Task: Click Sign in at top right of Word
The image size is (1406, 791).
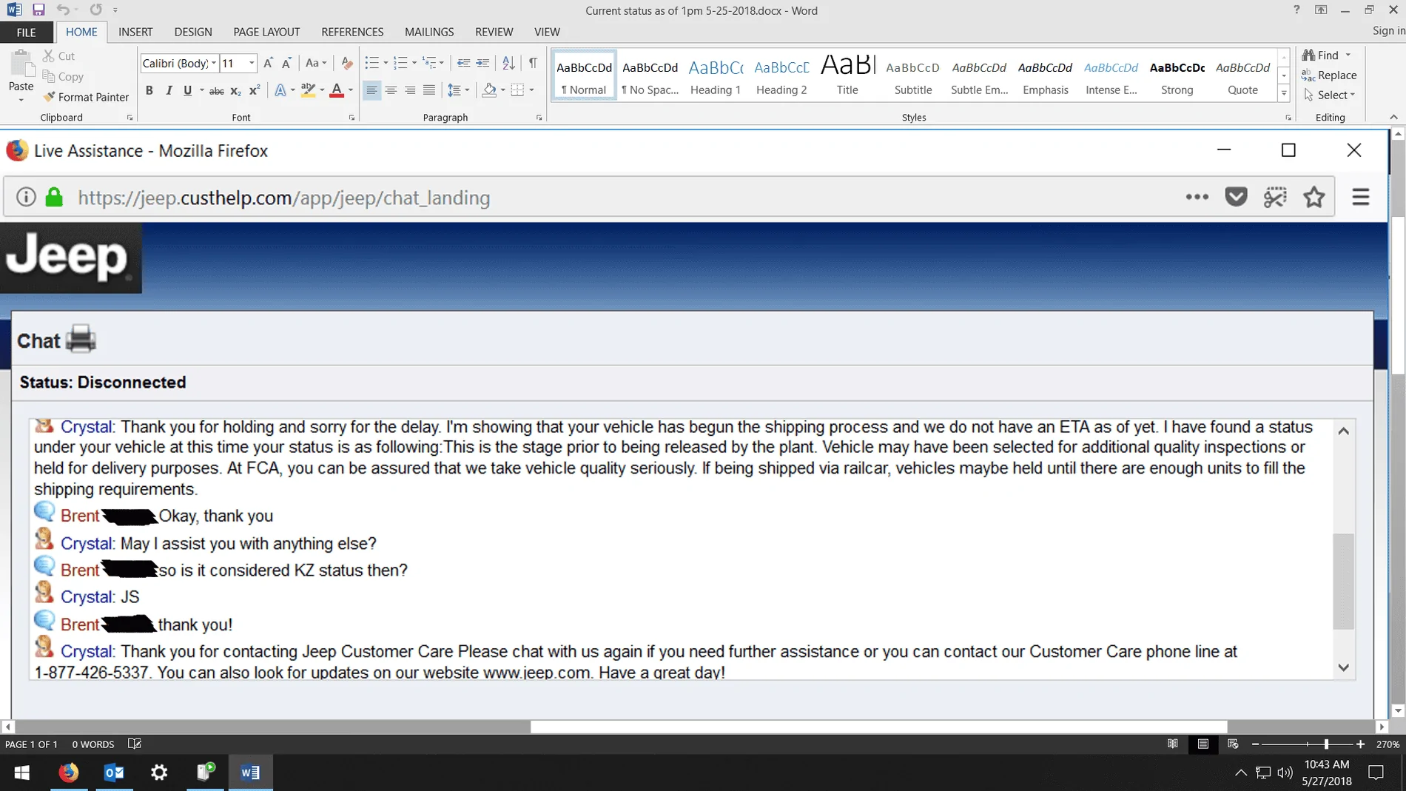Action: pos(1388,30)
